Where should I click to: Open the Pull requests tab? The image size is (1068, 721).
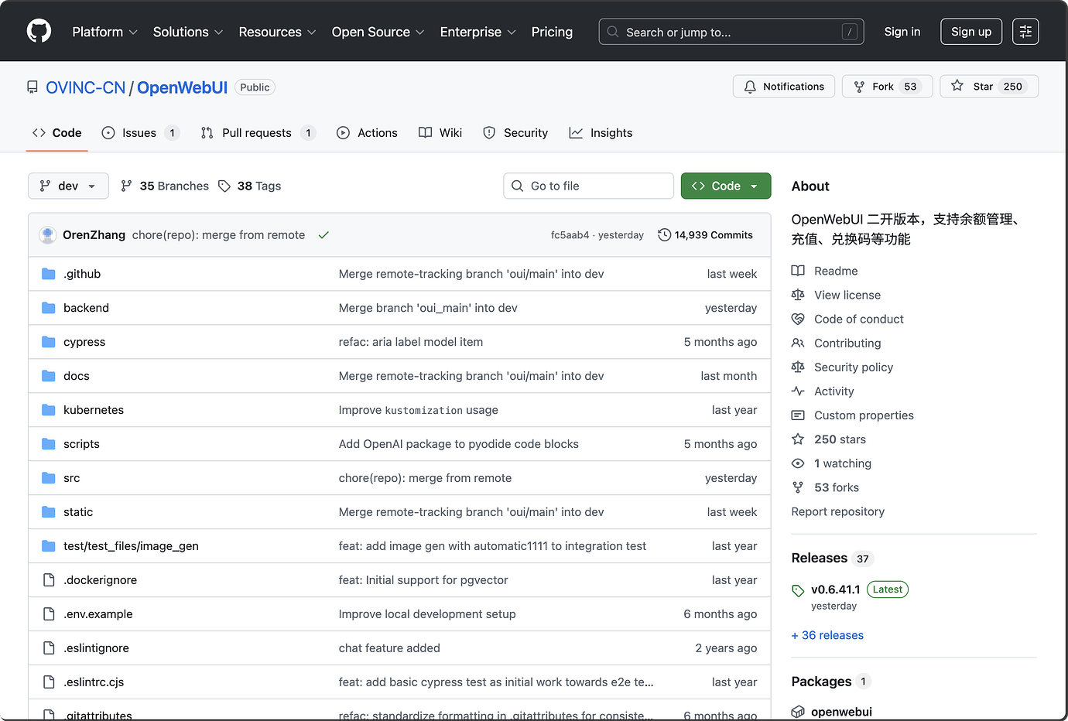258,133
